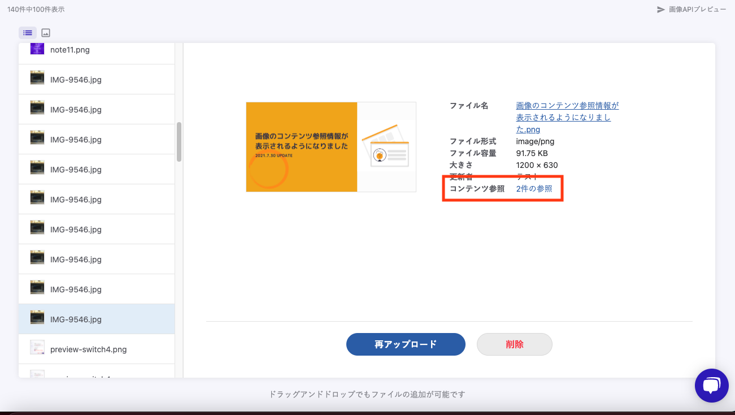
Task: Open the 画像APIプレビュー link text
Action: [697, 10]
